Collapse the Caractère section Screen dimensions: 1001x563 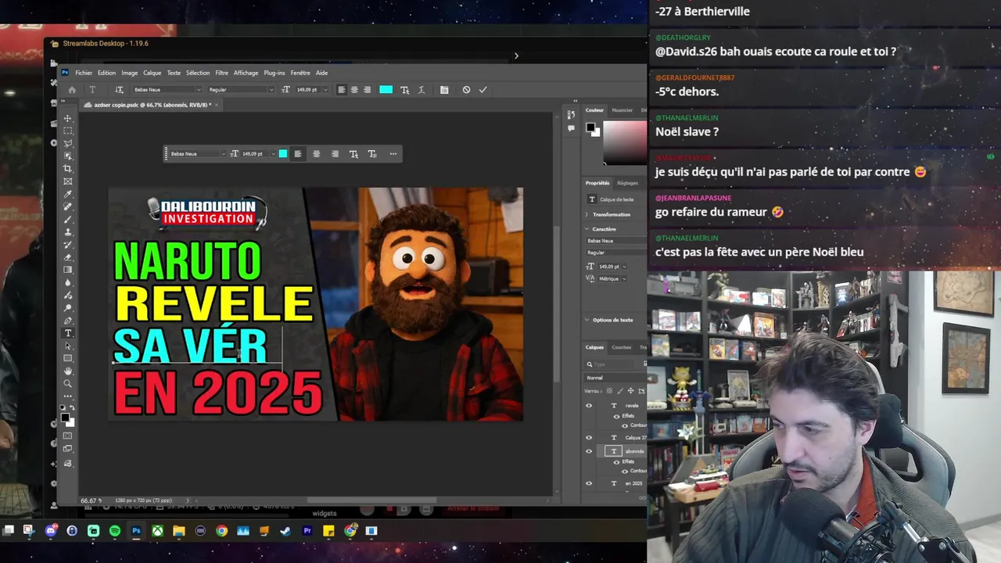(588, 229)
